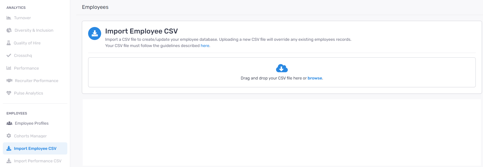483x167 pixels.
Task: Click the Turnover chart icon
Action: [x=9, y=18]
